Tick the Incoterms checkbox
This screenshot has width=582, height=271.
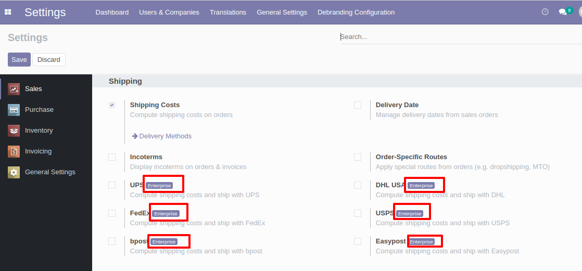click(112, 157)
